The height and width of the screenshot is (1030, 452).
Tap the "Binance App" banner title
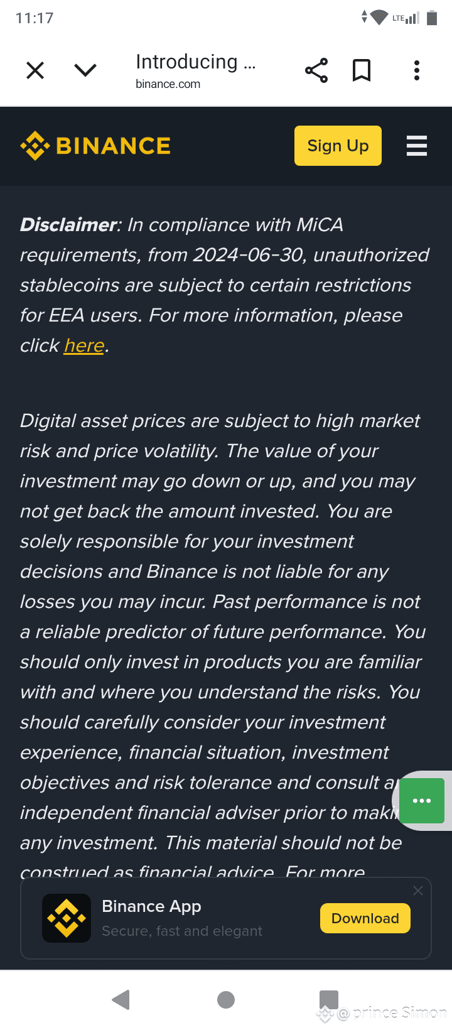click(151, 906)
